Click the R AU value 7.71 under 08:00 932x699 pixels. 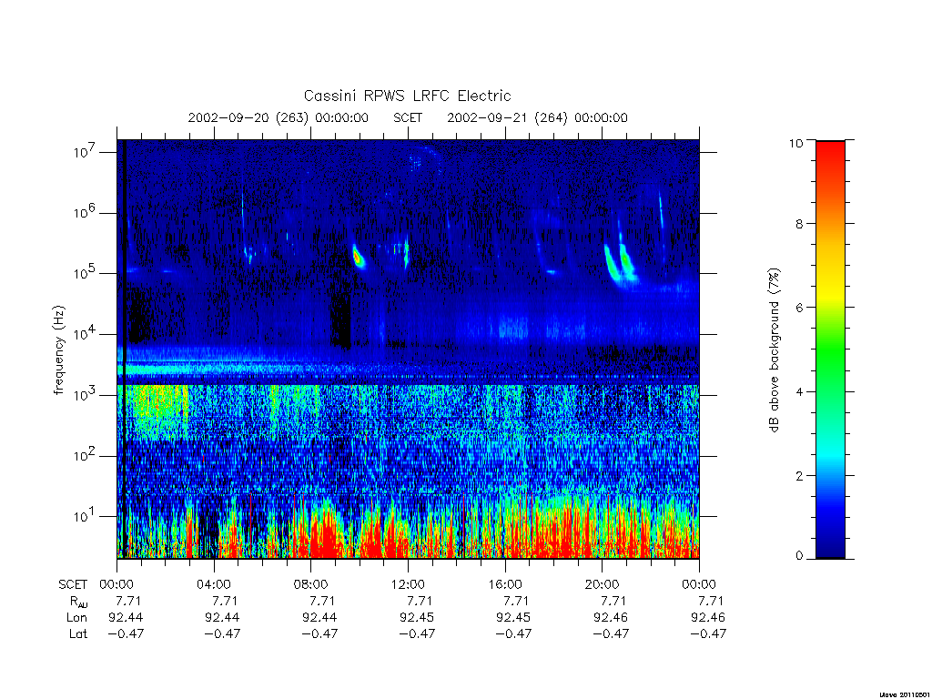(x=323, y=601)
